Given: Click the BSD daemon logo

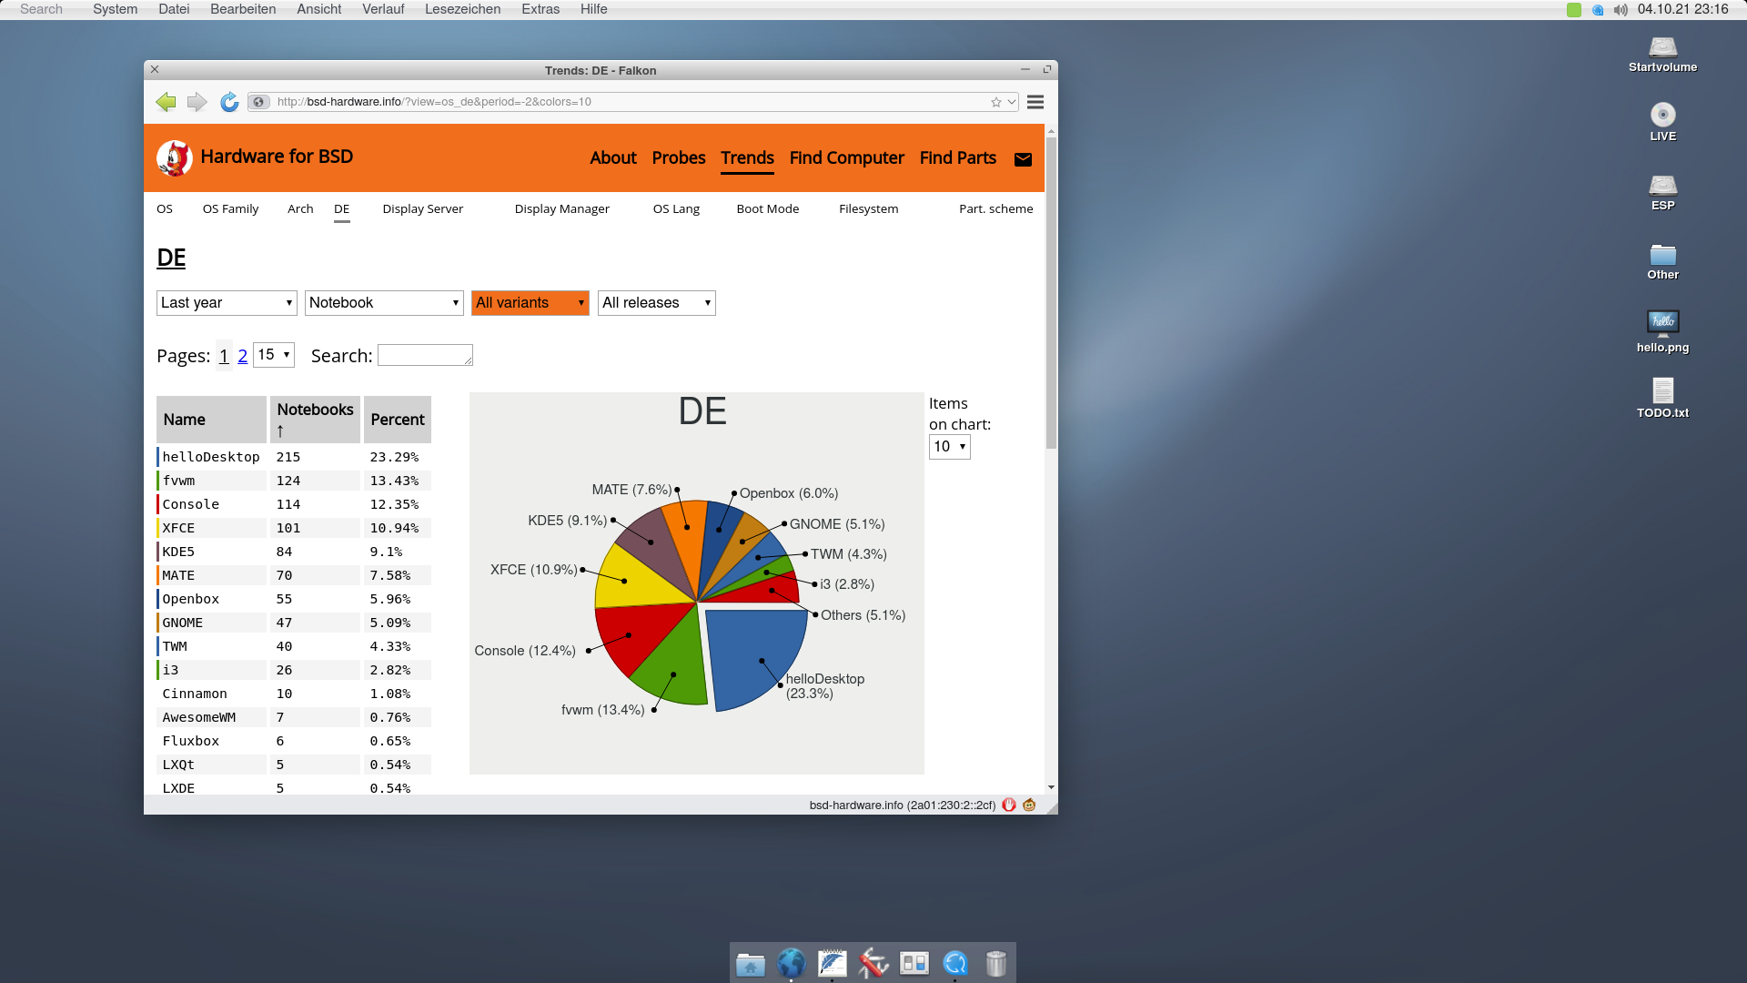Looking at the screenshot, I should pos(174,157).
